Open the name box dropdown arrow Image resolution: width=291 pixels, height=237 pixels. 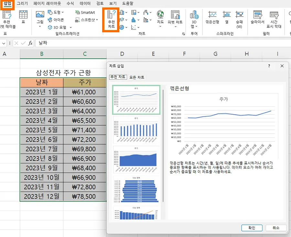click(4, 43)
